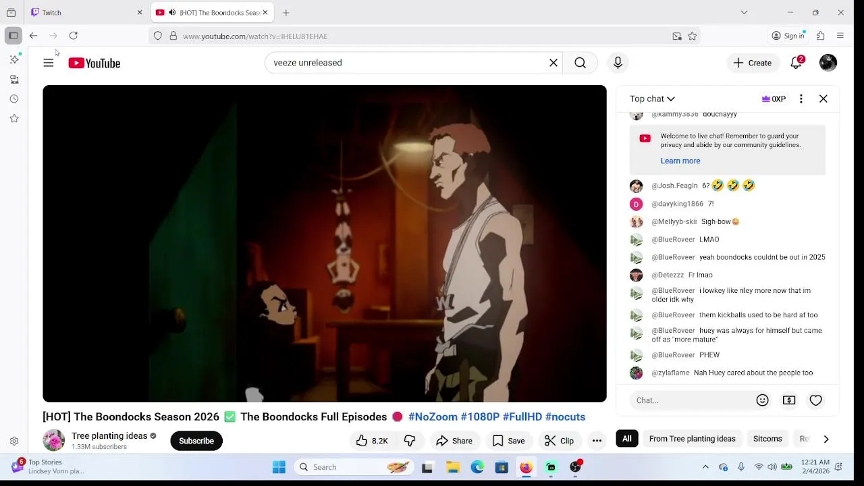
Task: Open tracking protection shield icon
Action: [x=158, y=36]
